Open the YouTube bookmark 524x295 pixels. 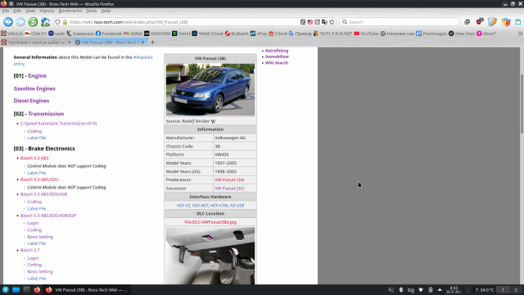(366, 34)
